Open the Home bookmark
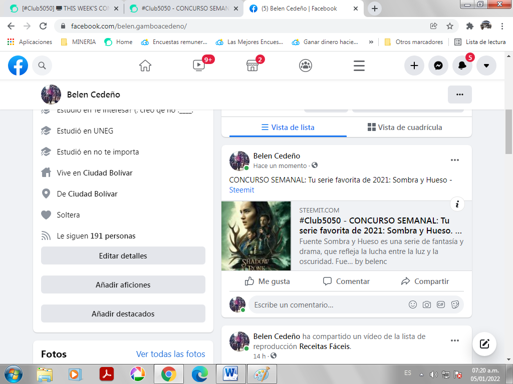 118,42
